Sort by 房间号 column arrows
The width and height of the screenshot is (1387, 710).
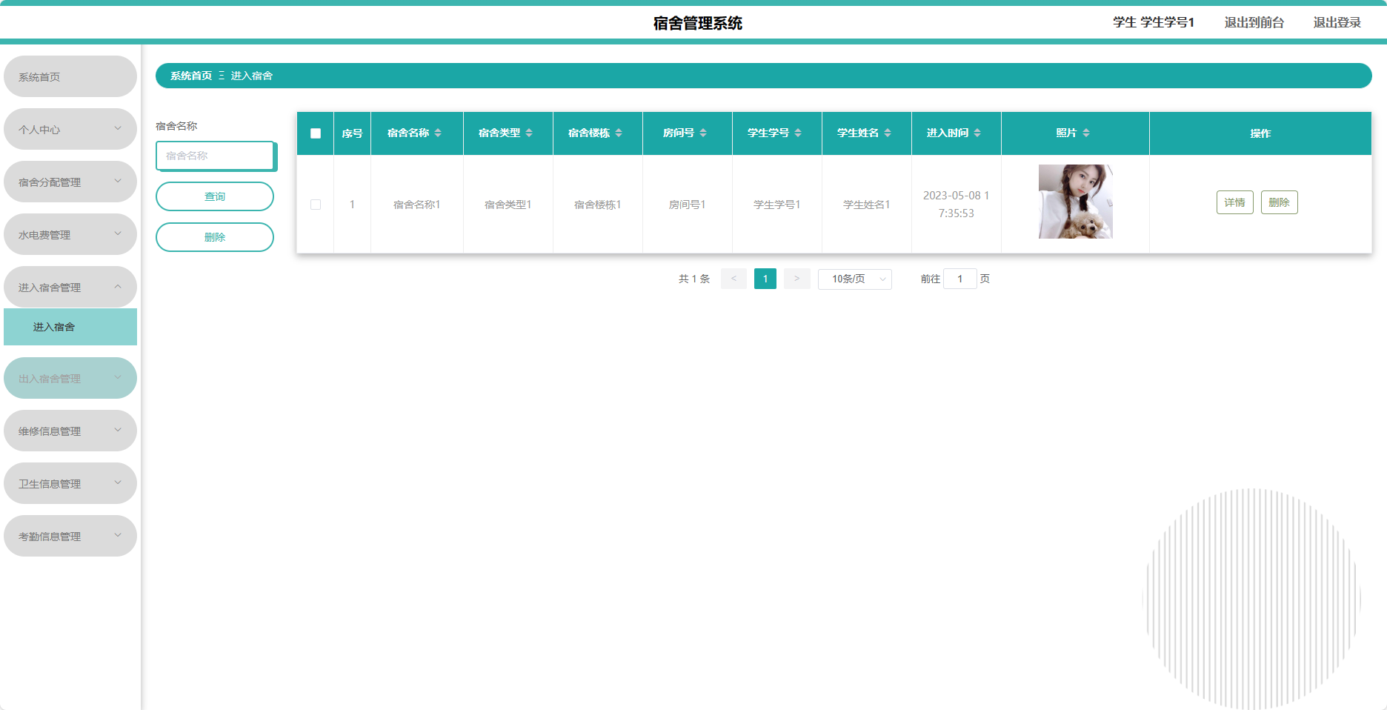pyautogui.click(x=703, y=133)
